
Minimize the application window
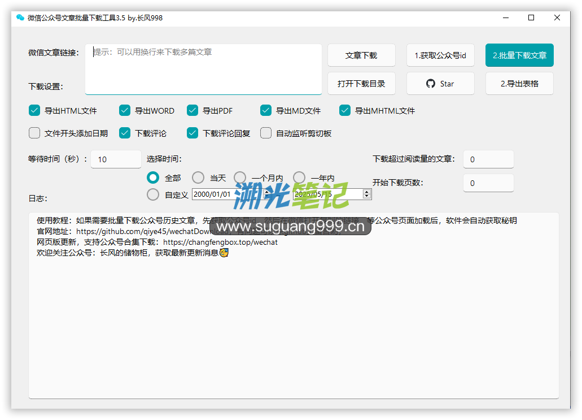coord(506,18)
